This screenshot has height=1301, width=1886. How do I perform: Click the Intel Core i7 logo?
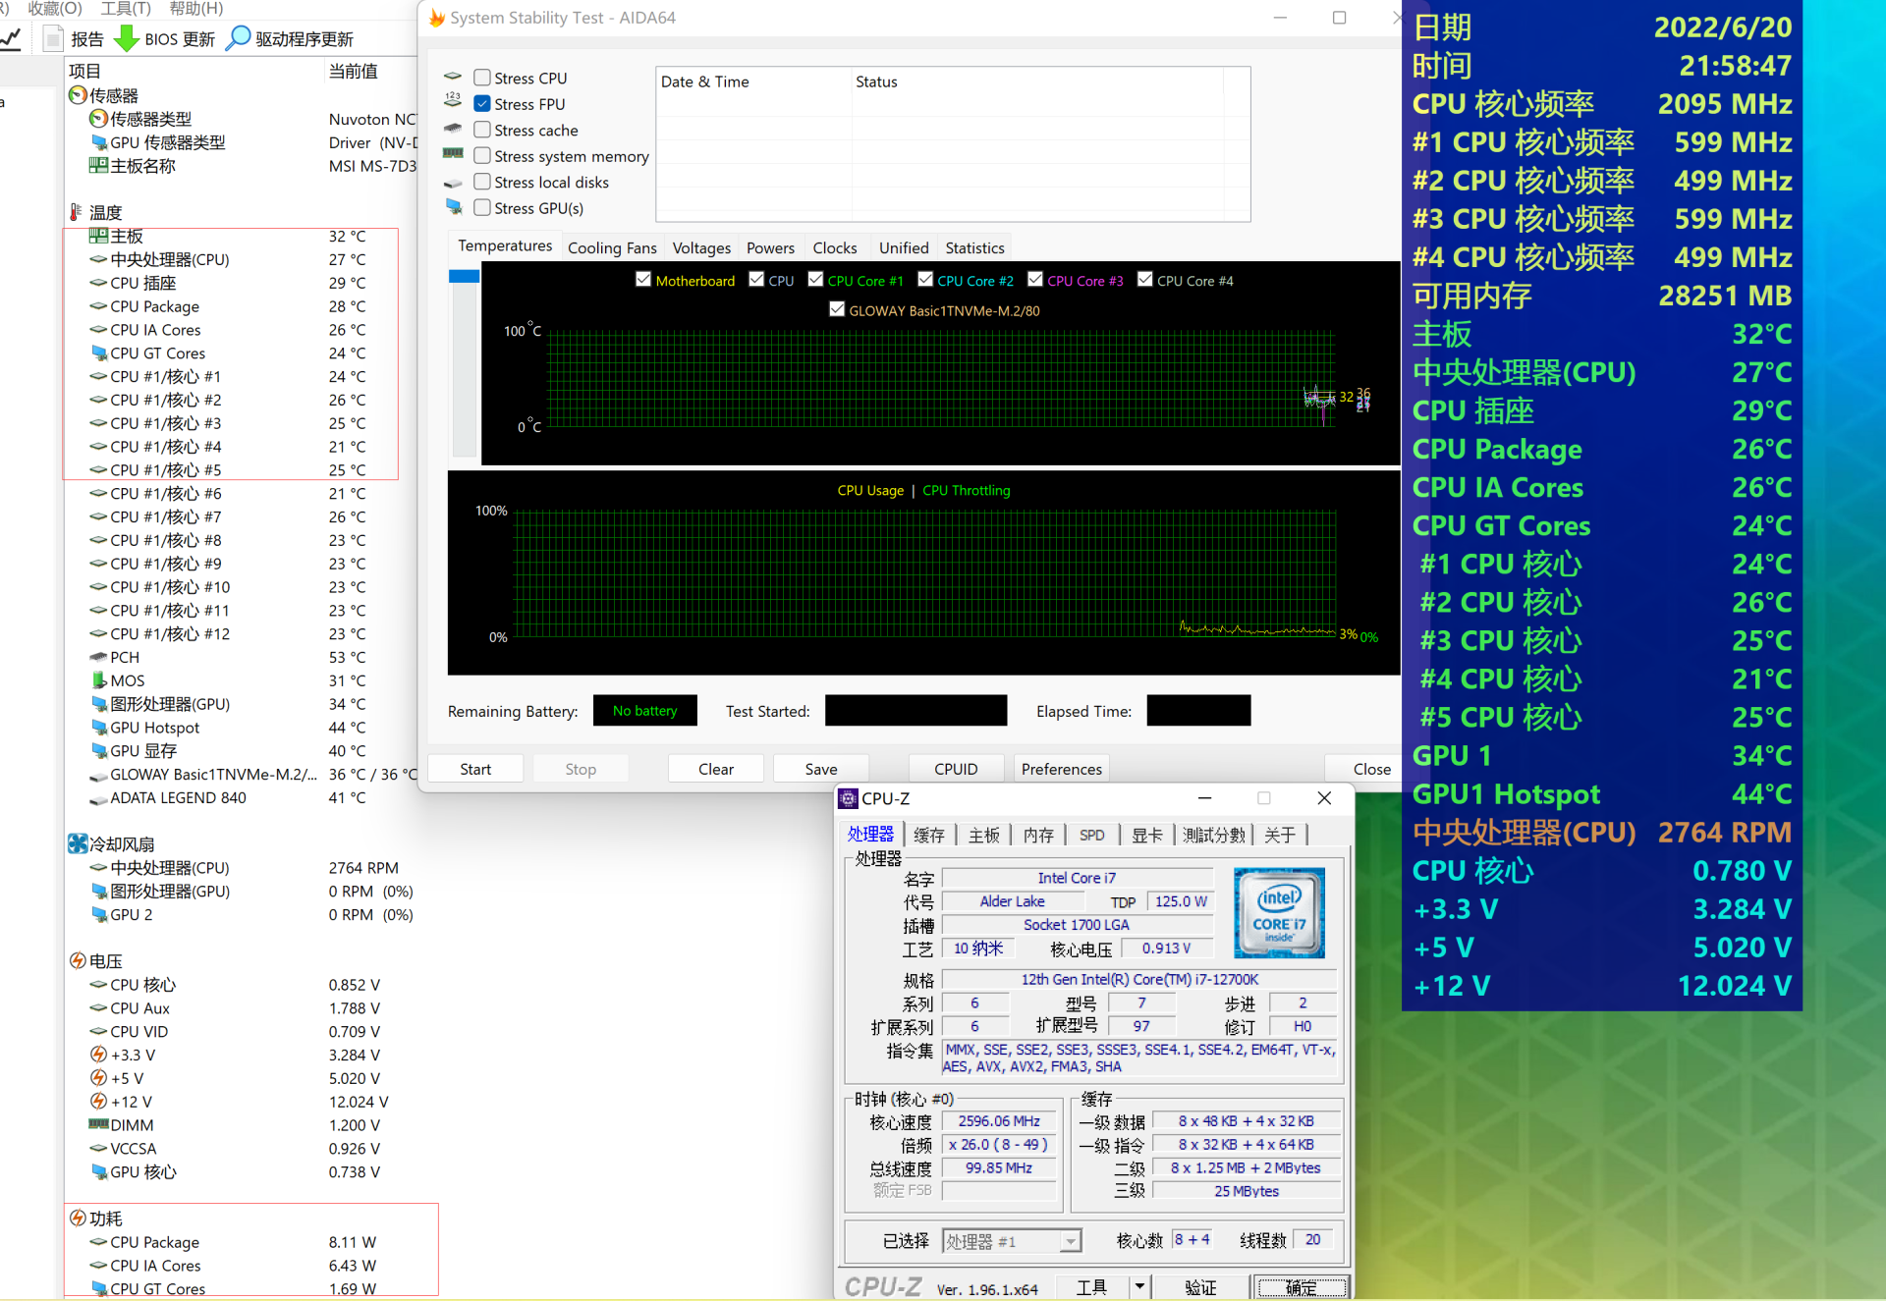pos(1278,912)
